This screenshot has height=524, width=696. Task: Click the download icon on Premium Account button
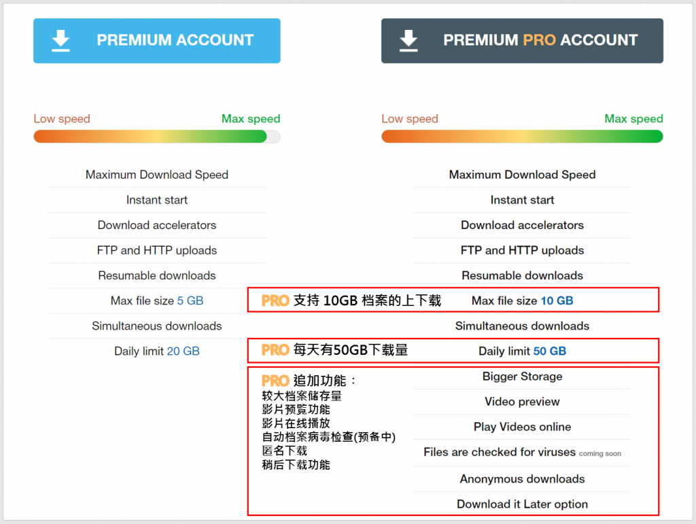(60, 41)
